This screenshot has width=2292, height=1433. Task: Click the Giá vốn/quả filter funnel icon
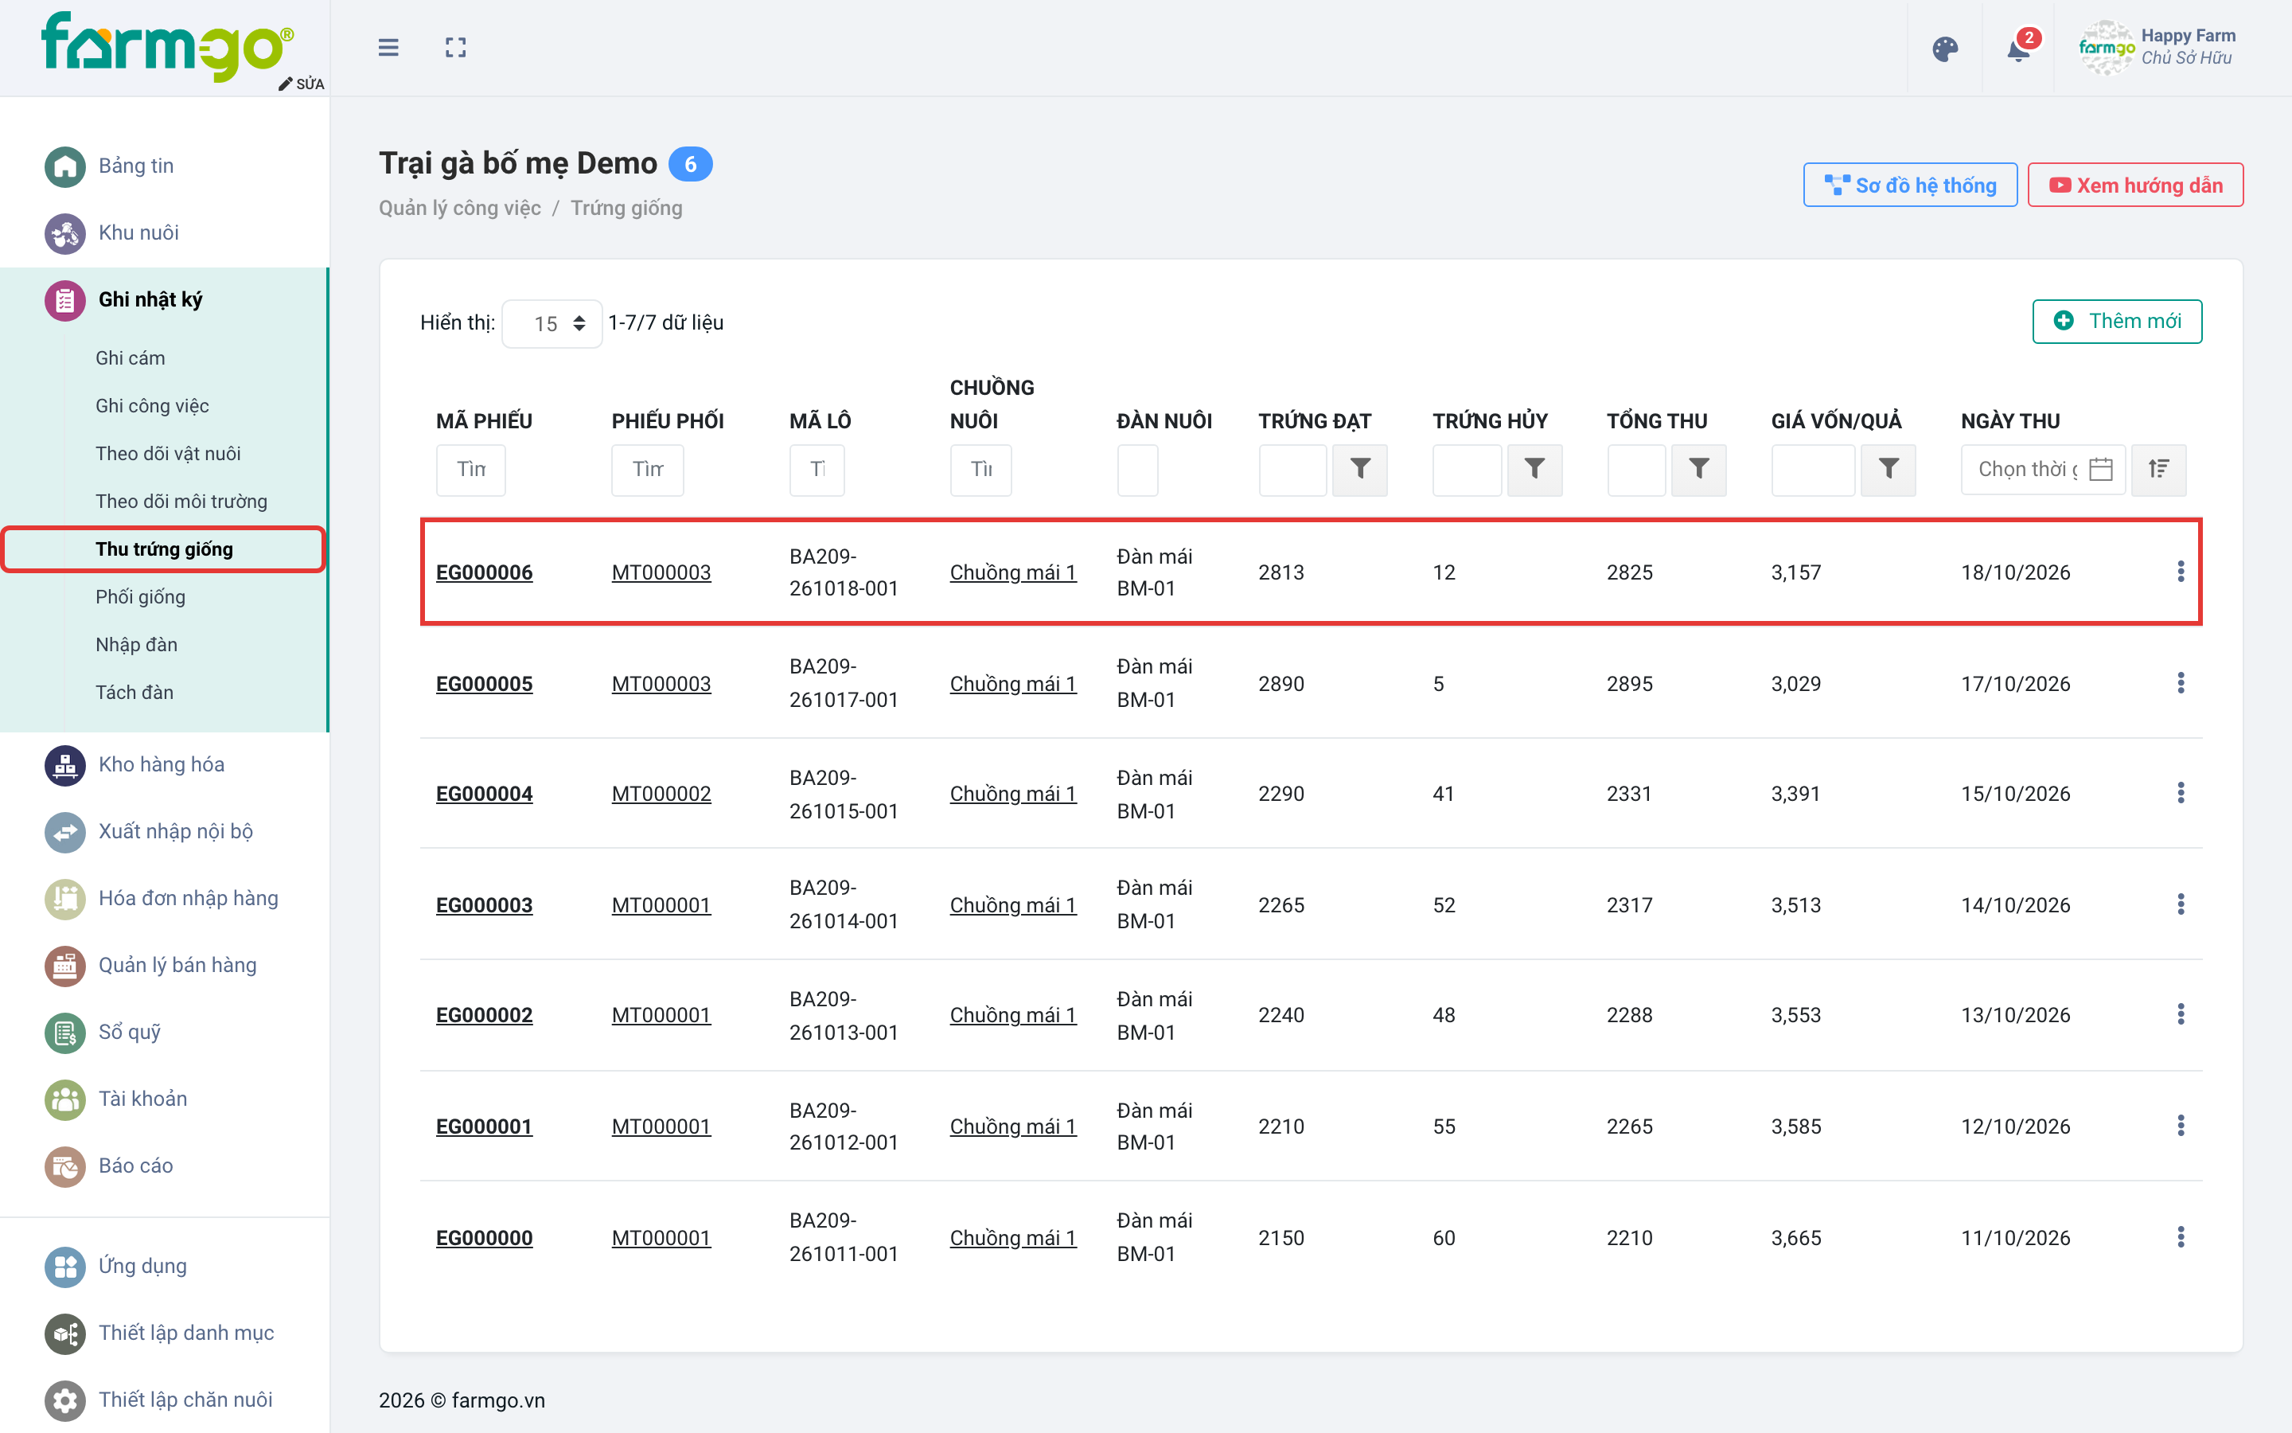click(1889, 469)
